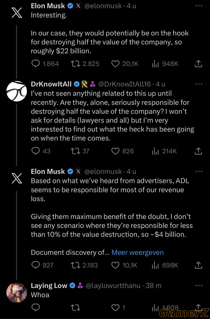Image resolution: width=210 pixels, height=319 pixels.
Task: Expand tweet with Meer weergeven link
Action: tap(138, 252)
